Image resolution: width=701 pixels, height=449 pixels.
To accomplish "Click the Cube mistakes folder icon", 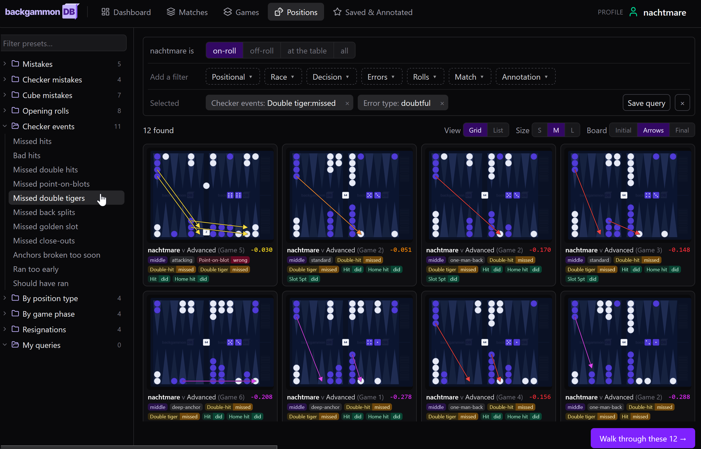I will click(15, 95).
